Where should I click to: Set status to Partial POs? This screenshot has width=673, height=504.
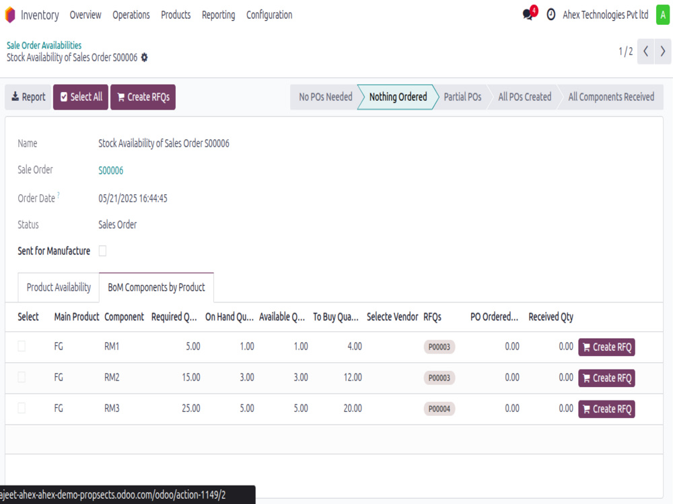[x=462, y=97]
